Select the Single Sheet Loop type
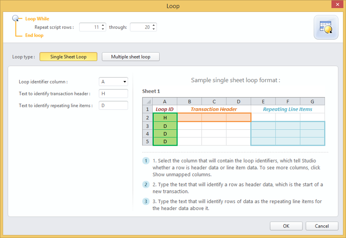This screenshot has width=346, height=238. (68, 57)
